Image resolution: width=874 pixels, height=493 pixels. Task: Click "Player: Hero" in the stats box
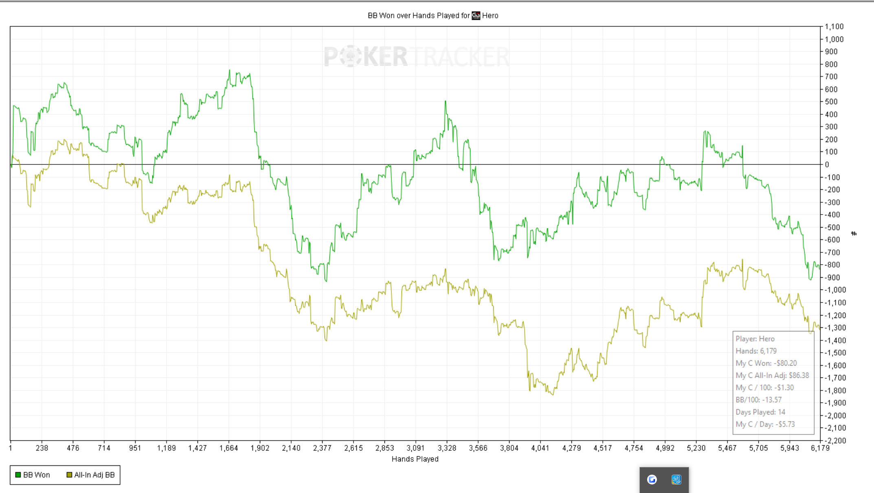point(755,339)
